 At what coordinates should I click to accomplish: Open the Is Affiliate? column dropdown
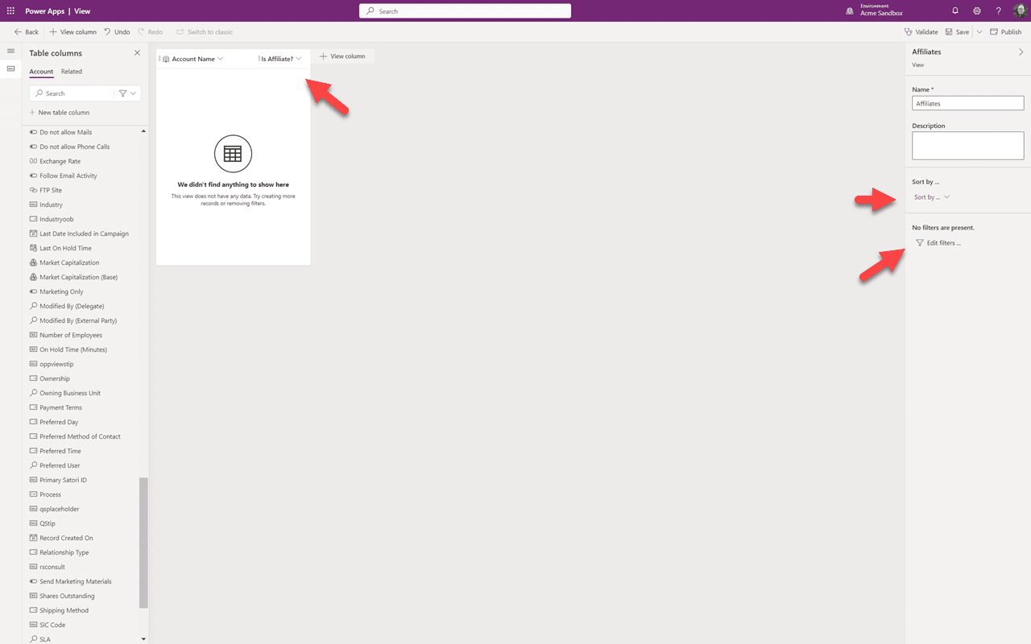click(300, 58)
